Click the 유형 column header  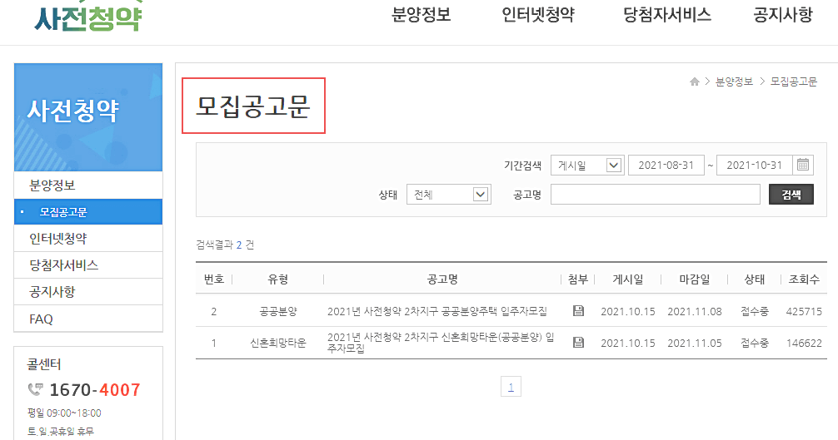278,279
